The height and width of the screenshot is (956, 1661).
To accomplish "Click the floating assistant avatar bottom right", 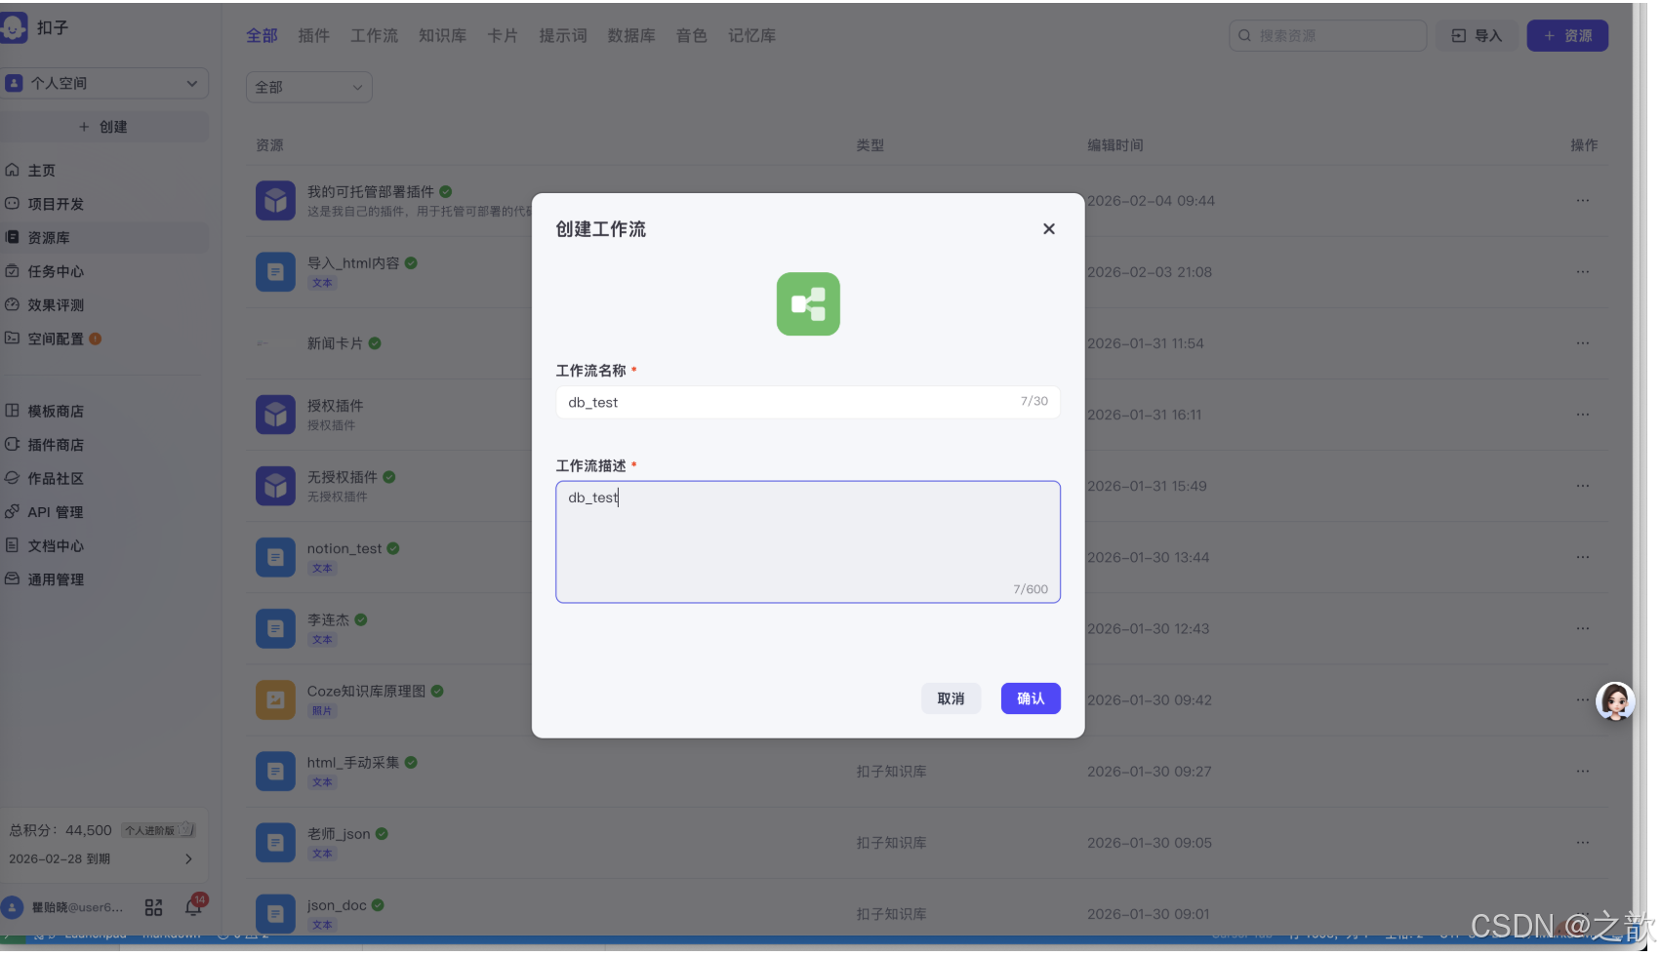I will tap(1615, 701).
